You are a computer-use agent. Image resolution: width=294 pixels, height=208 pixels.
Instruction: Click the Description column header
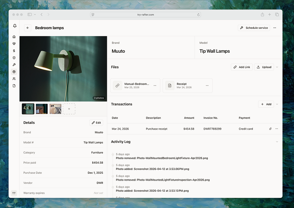pyautogui.click(x=153, y=118)
